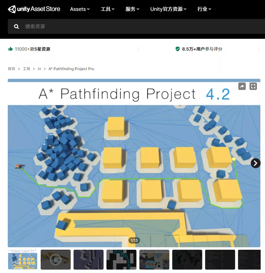Go to the next slide with the arrow button
265x273 pixels.
pyautogui.click(x=255, y=163)
